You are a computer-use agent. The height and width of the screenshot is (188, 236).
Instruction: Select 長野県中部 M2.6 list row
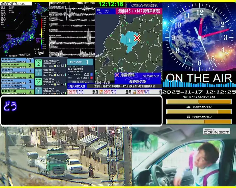[18, 92]
